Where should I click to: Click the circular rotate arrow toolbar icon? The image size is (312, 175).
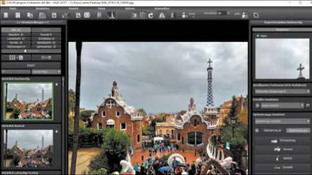[x=151, y=15]
